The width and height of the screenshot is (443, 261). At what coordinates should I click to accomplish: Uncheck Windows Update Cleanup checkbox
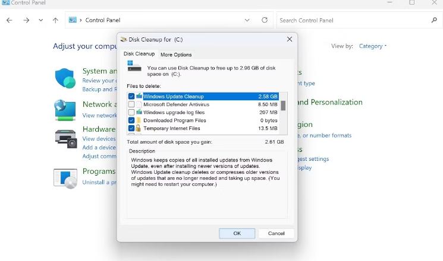coord(131,97)
